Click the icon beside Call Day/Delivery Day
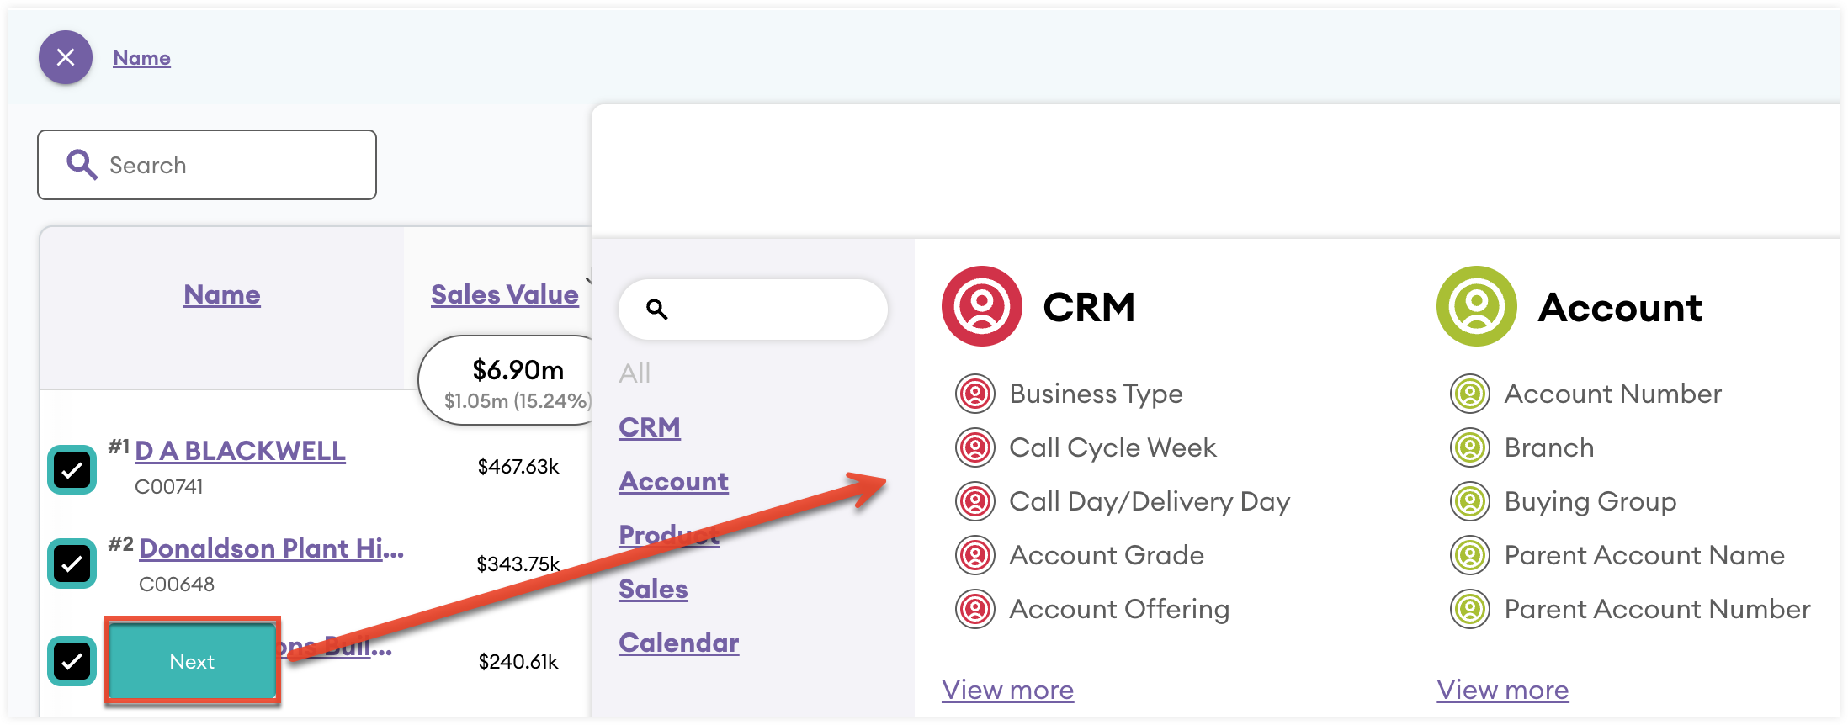The height and width of the screenshot is (725, 1848). pyautogui.click(x=975, y=501)
